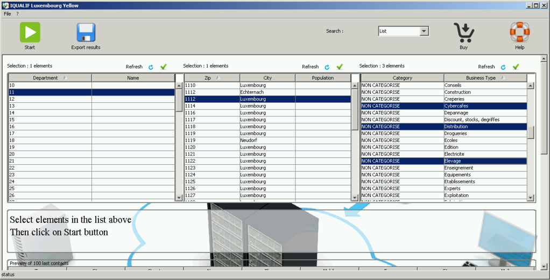Open the File menu

(x=8, y=13)
